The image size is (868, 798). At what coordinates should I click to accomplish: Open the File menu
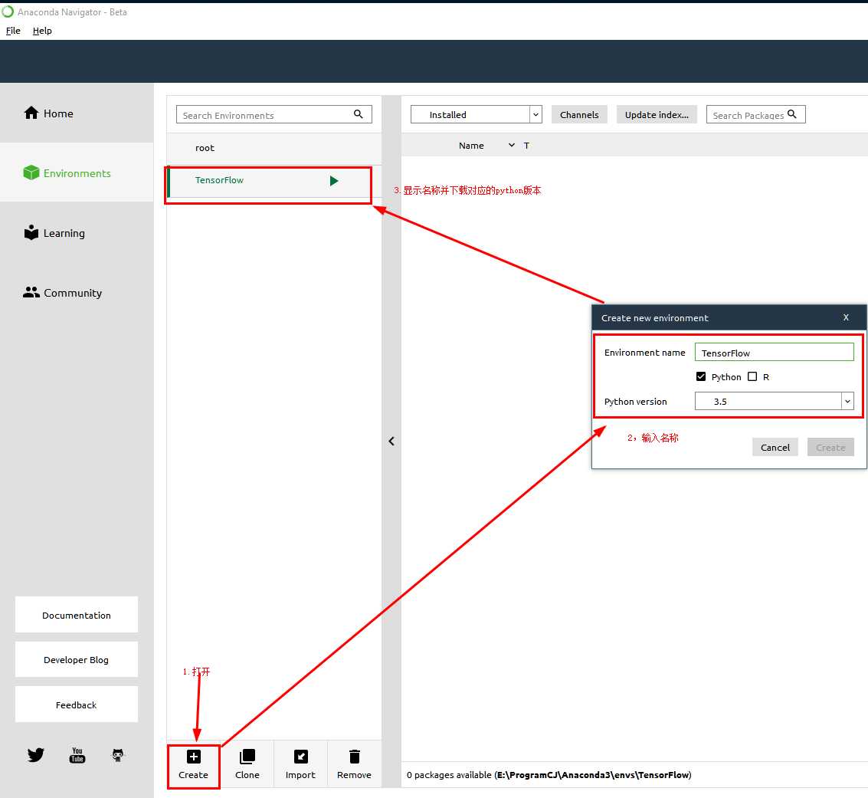[x=13, y=31]
